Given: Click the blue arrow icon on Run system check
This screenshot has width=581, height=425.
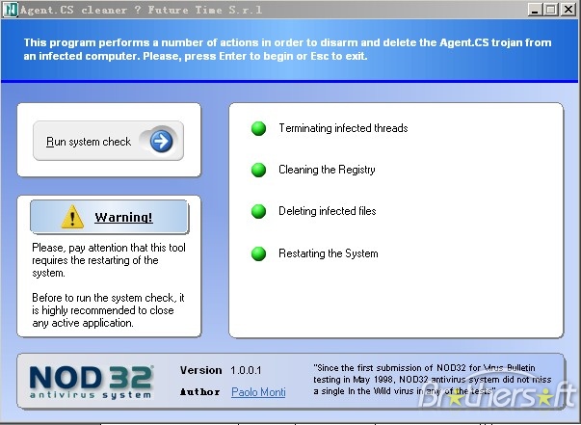Looking at the screenshot, I should pos(161,141).
